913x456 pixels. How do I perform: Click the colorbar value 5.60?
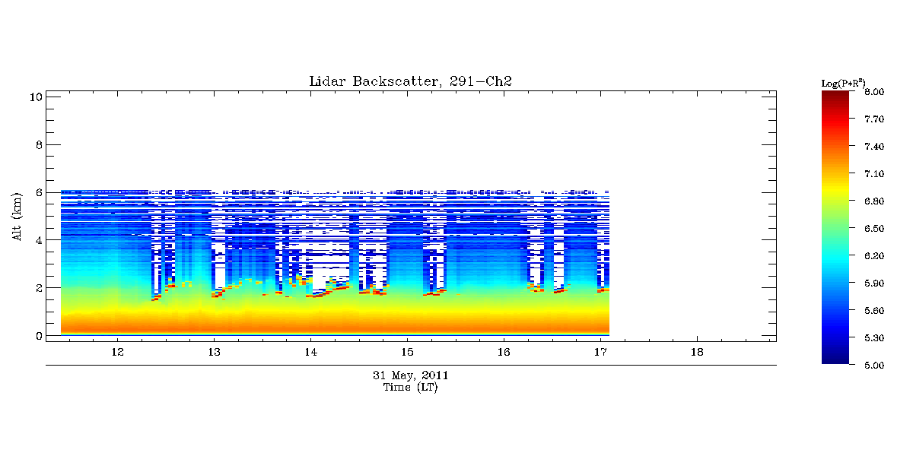(873, 310)
